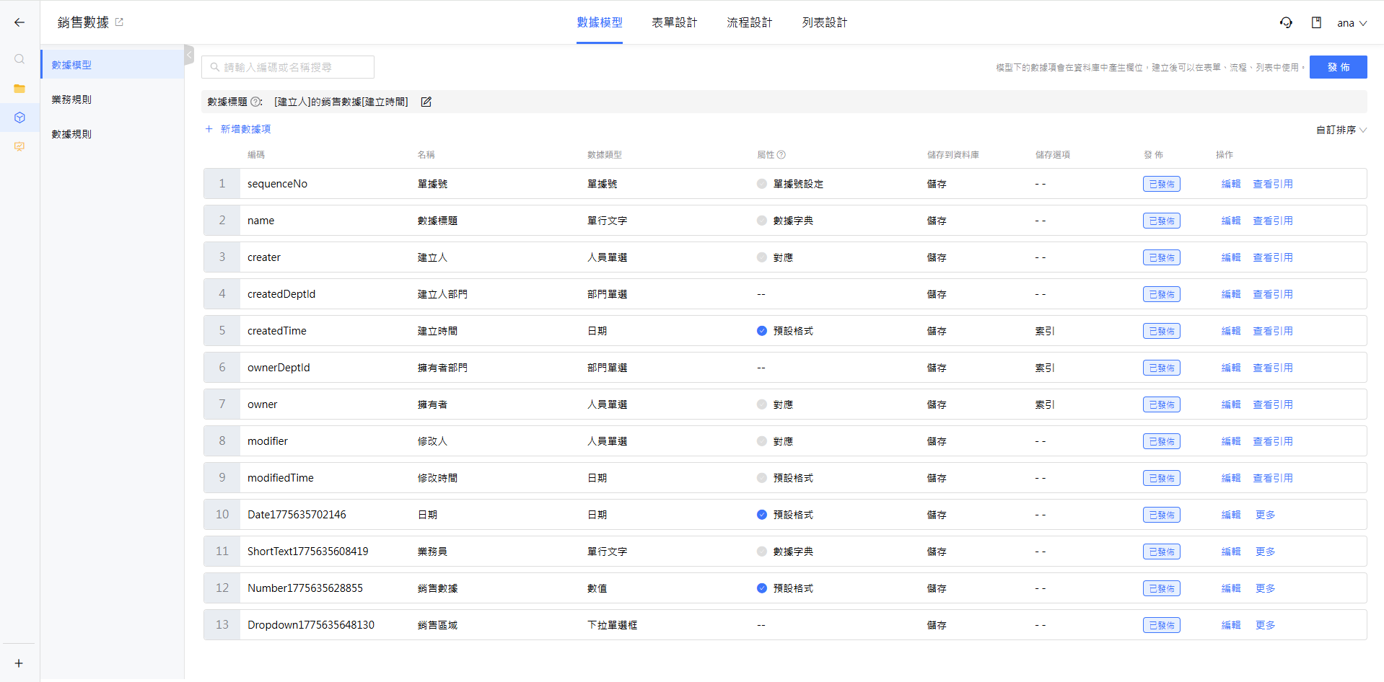The image size is (1384, 682).
Task: Toggle 預設格式 radio in Number1775635628855 row
Action: click(762, 588)
